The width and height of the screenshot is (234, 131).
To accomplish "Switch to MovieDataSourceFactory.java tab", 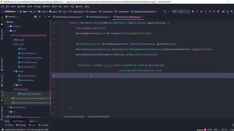I will coord(68,17).
